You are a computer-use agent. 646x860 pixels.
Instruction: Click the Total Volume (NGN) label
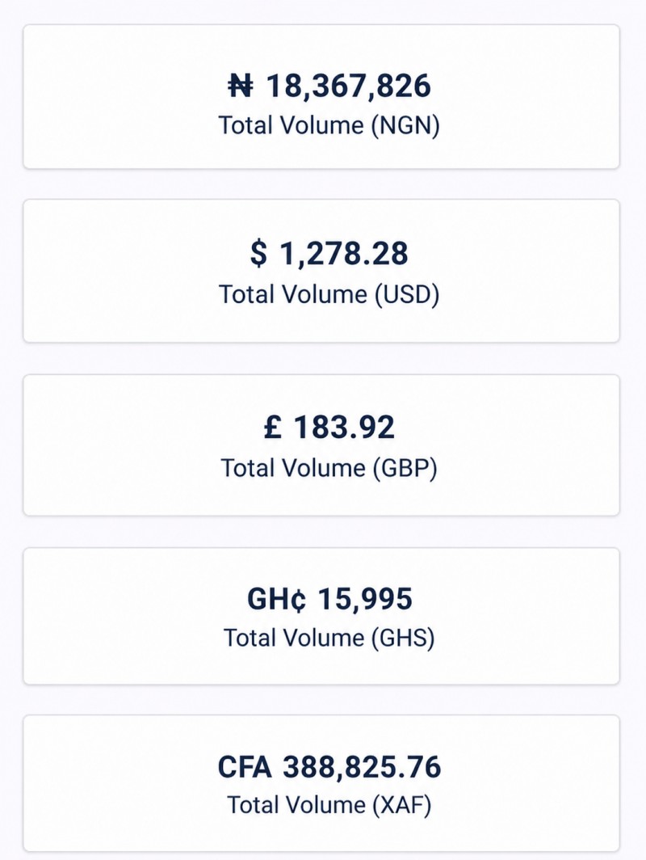(329, 125)
